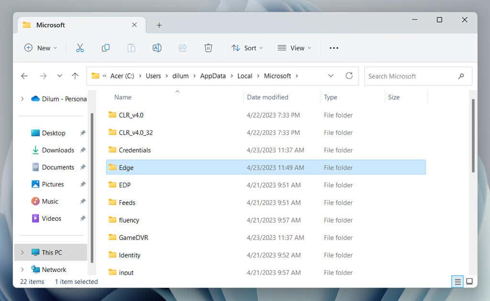This screenshot has height=301, width=490.
Task: Add a new tab
Action: coord(159,25)
